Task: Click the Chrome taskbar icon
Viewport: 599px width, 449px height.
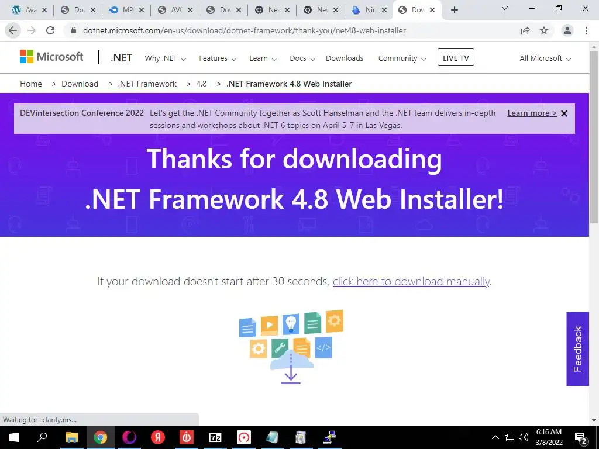Action: point(101,437)
